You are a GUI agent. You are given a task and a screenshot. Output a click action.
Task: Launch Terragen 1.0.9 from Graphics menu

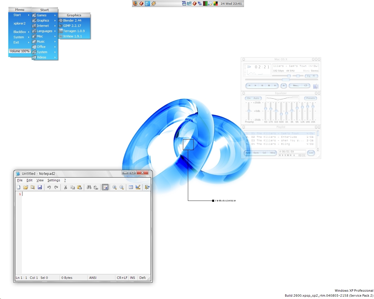[x=74, y=31]
